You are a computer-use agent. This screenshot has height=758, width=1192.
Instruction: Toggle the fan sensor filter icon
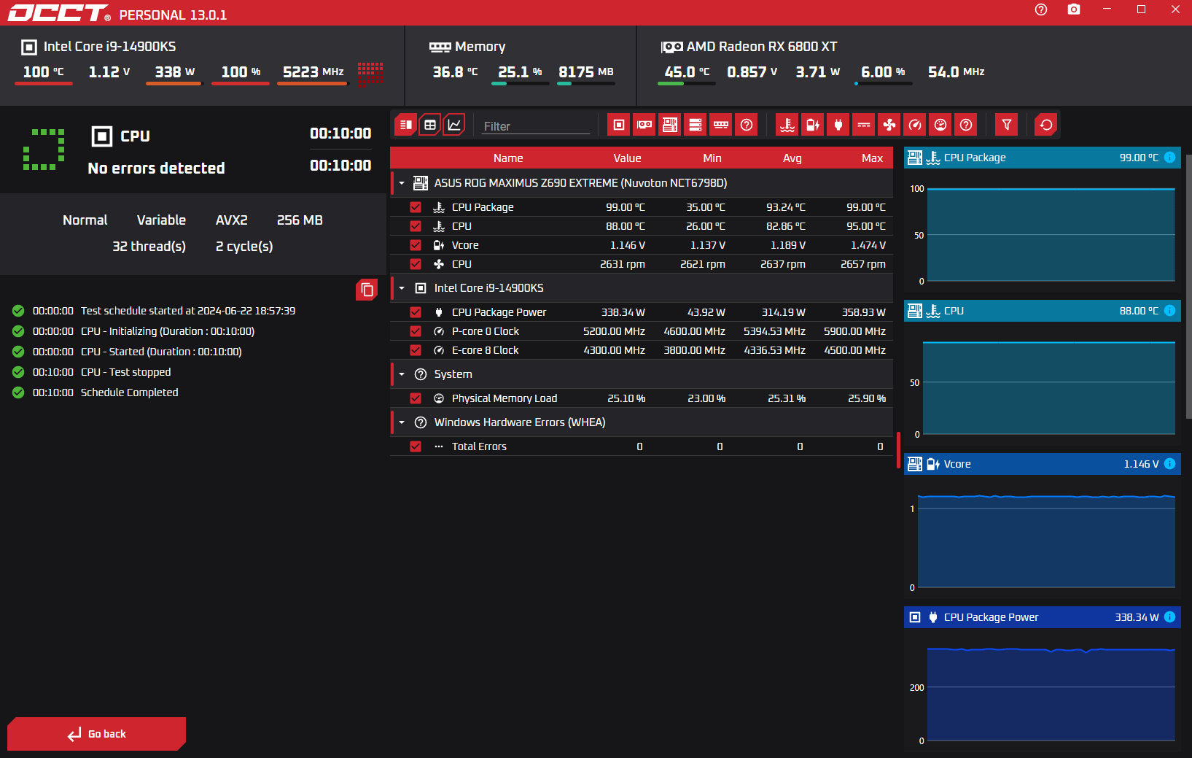889,125
